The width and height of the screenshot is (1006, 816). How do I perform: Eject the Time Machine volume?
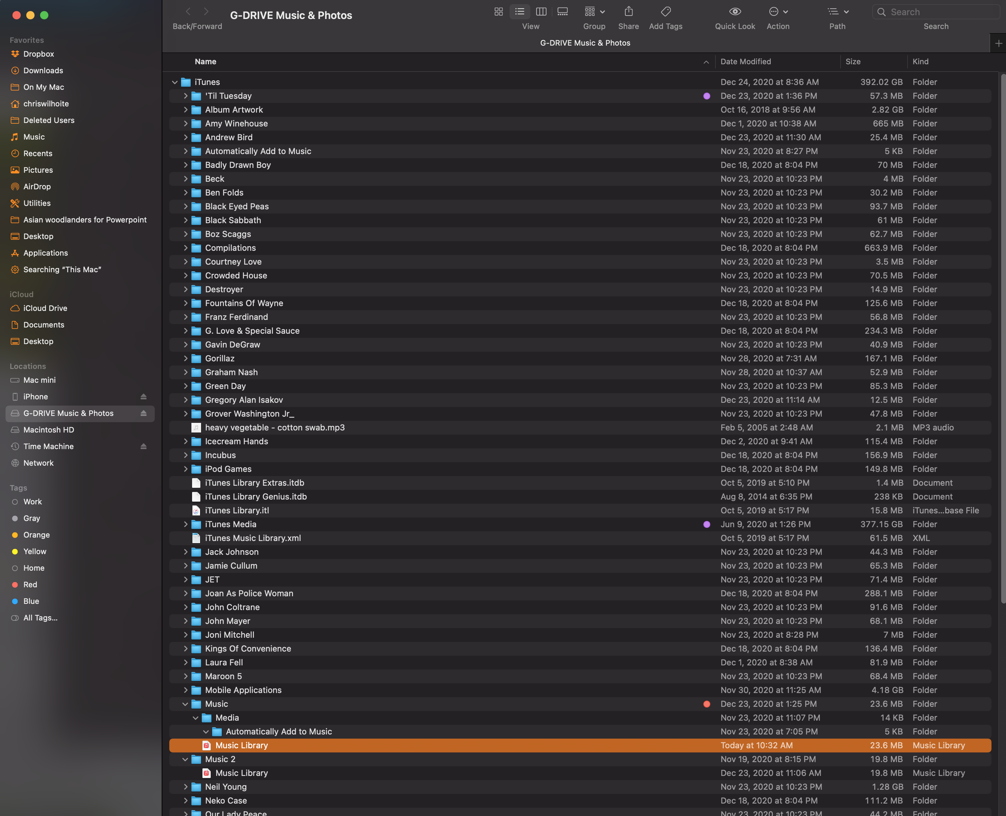pos(143,447)
